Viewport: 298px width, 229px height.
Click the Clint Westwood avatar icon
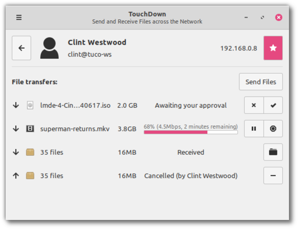[49, 48]
